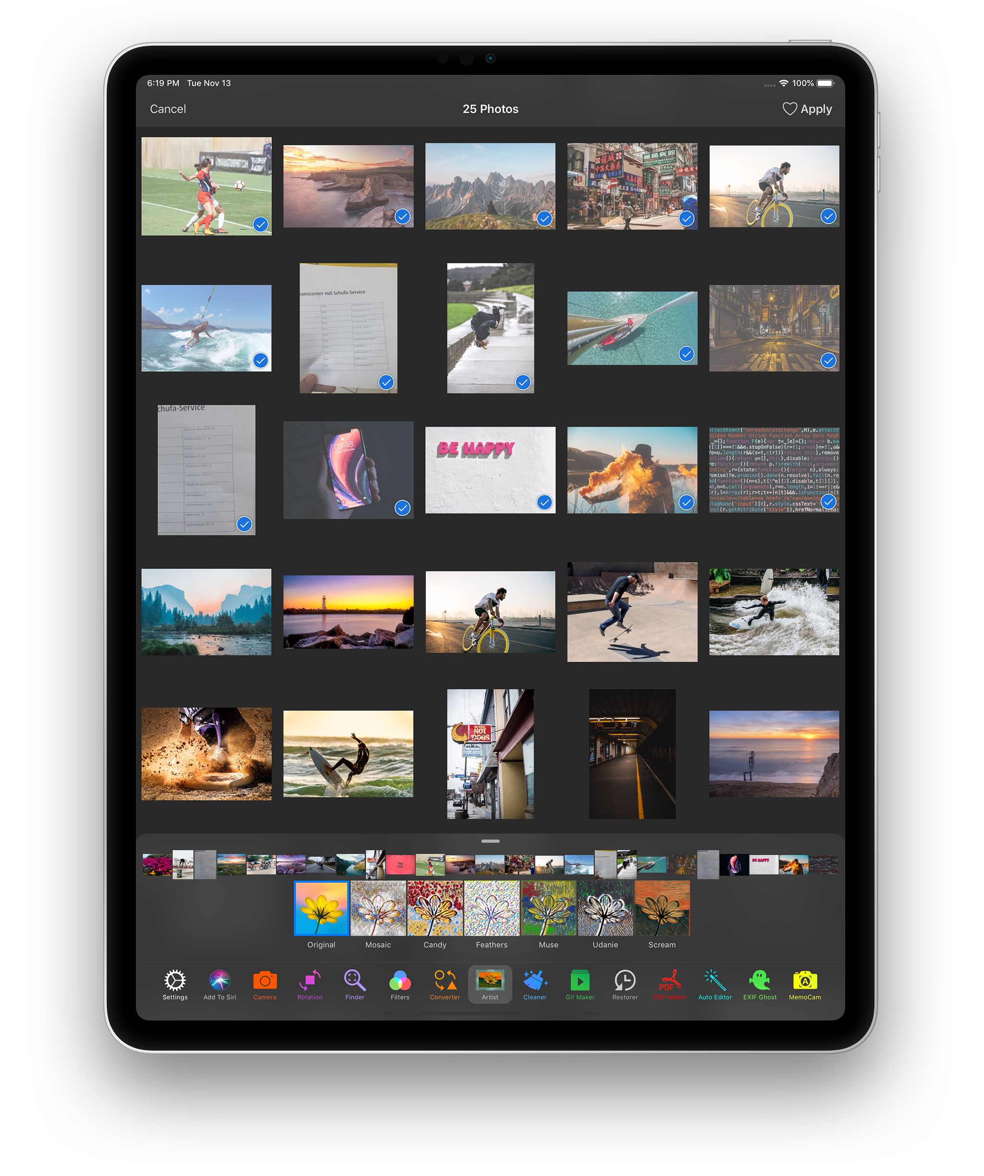The width and height of the screenshot is (984, 1176).
Task: Choose the Mosaic art style
Action: (378, 909)
